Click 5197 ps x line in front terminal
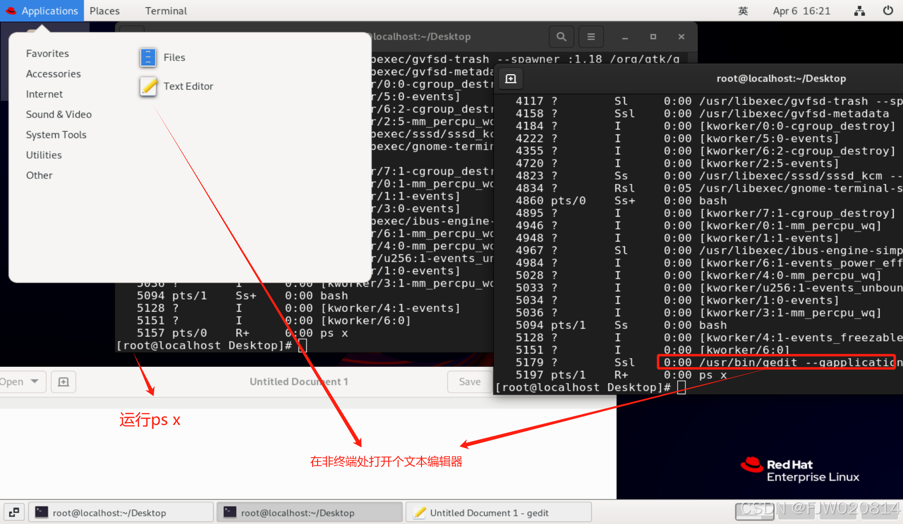 [621, 375]
